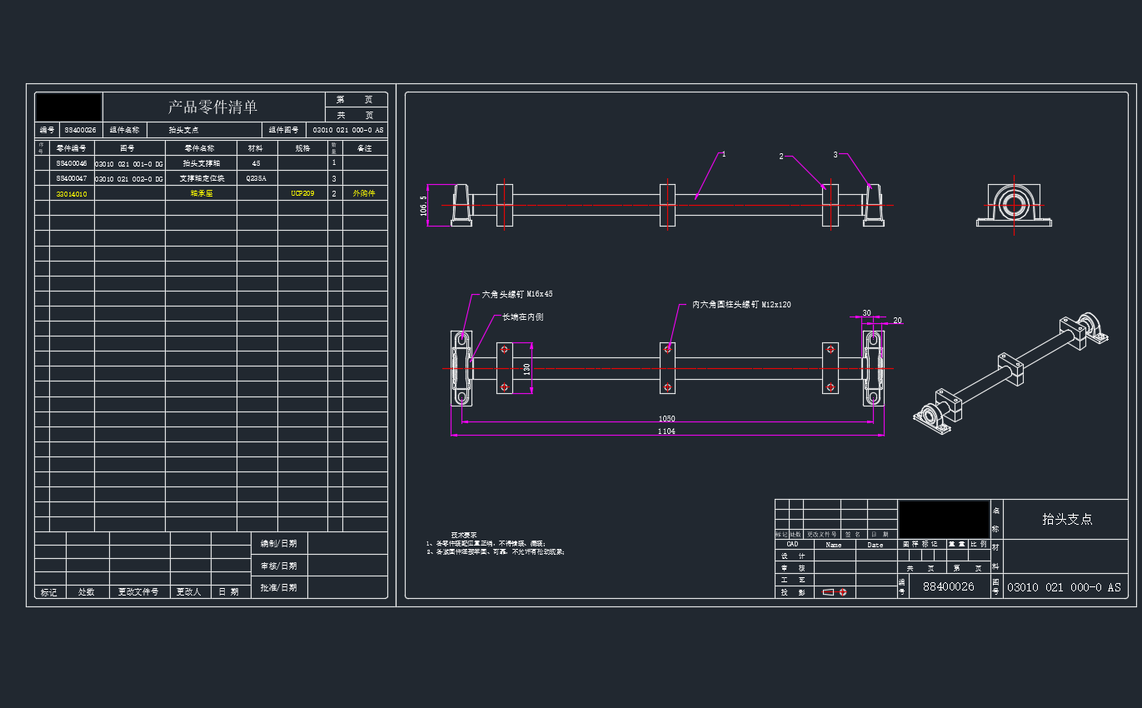This screenshot has height=708, width=1142.
Task: Click the M12x120 socket screw annotation
Action: [x=741, y=305]
